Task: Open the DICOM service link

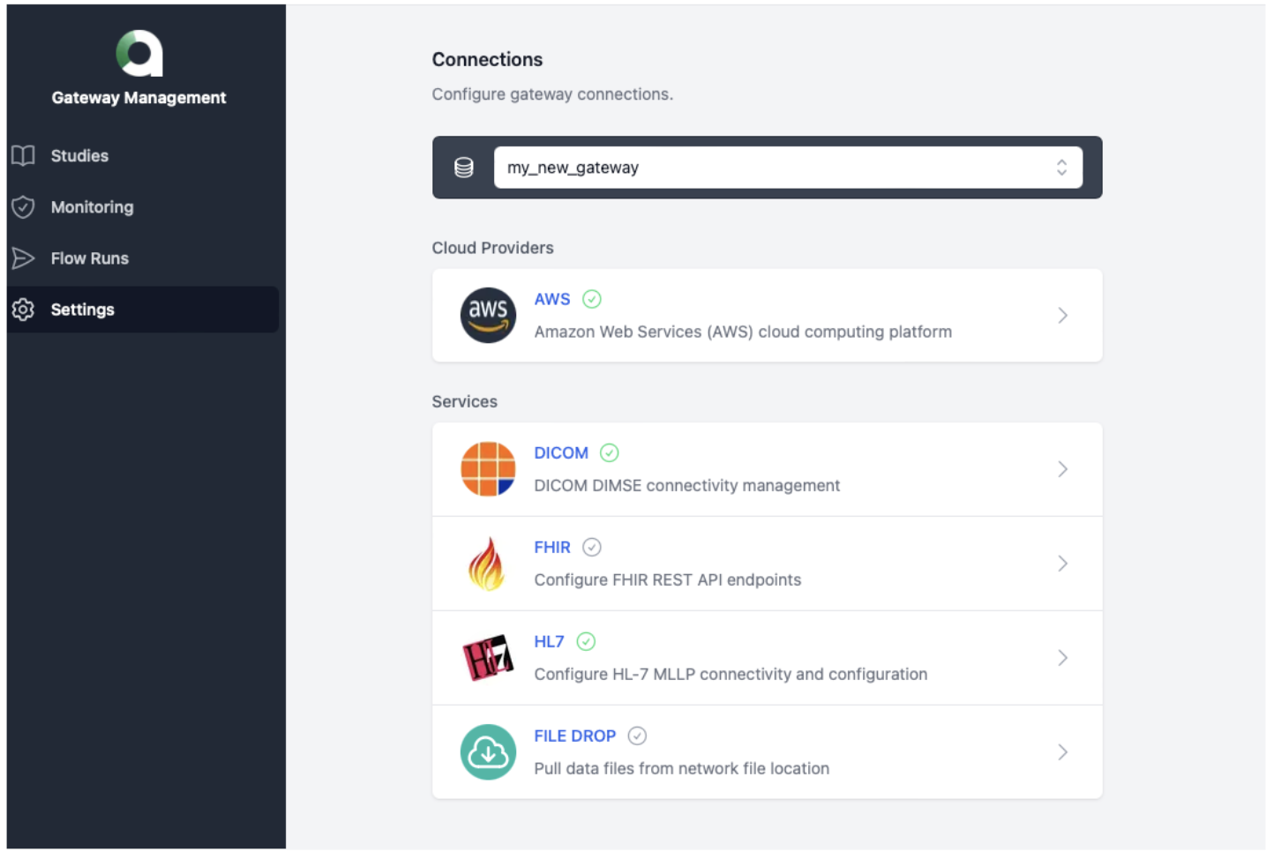Action: pos(561,452)
